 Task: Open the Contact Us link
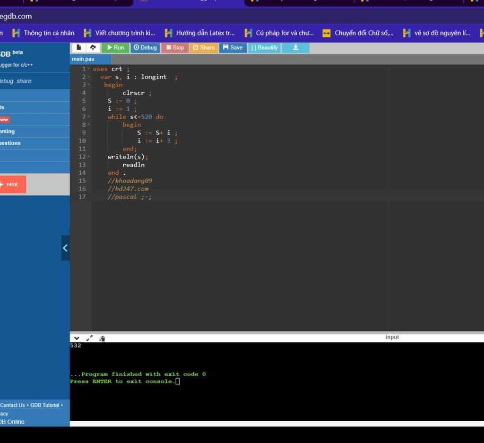coord(12,405)
